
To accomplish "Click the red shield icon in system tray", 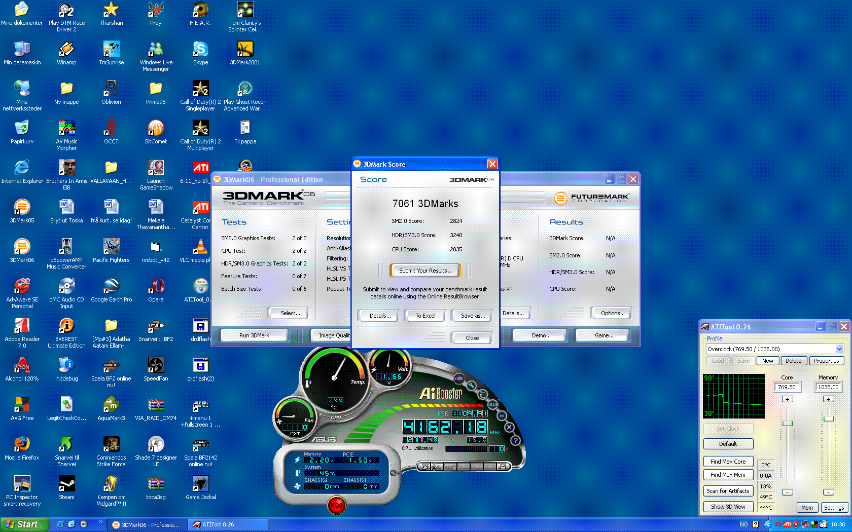I will [x=796, y=524].
